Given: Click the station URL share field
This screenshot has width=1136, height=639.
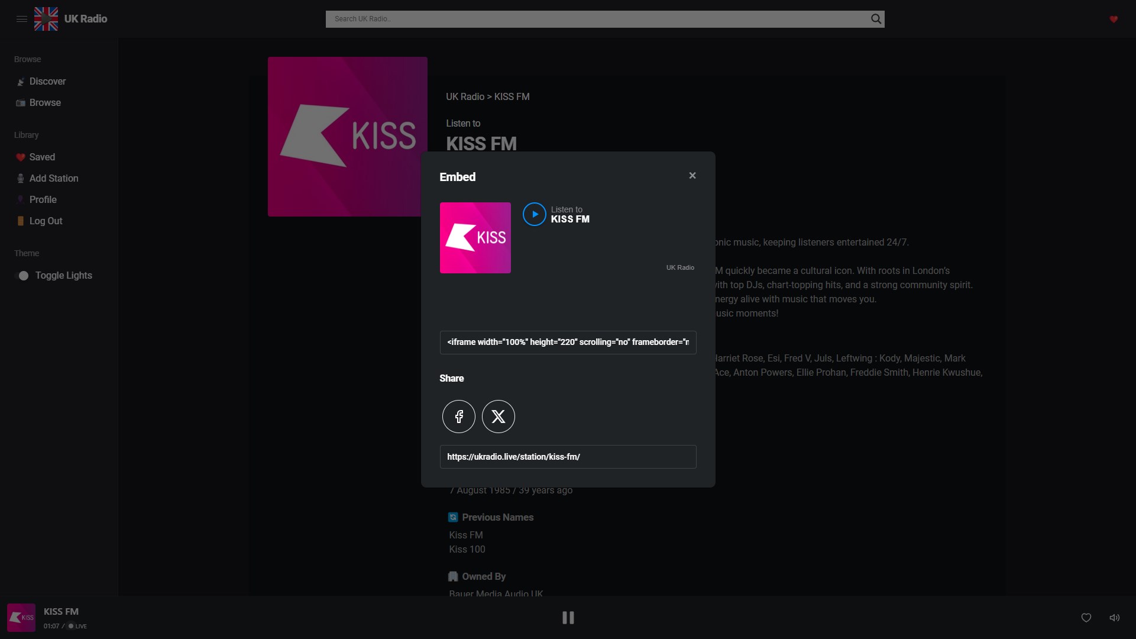Looking at the screenshot, I should [568, 457].
